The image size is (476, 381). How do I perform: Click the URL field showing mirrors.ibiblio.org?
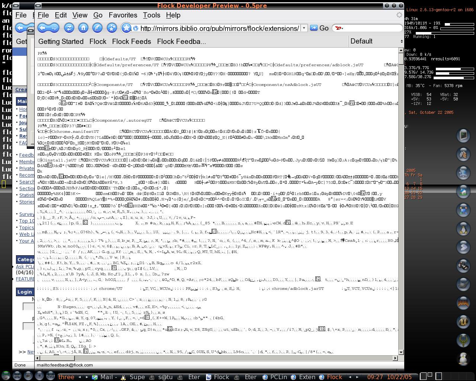(219, 29)
